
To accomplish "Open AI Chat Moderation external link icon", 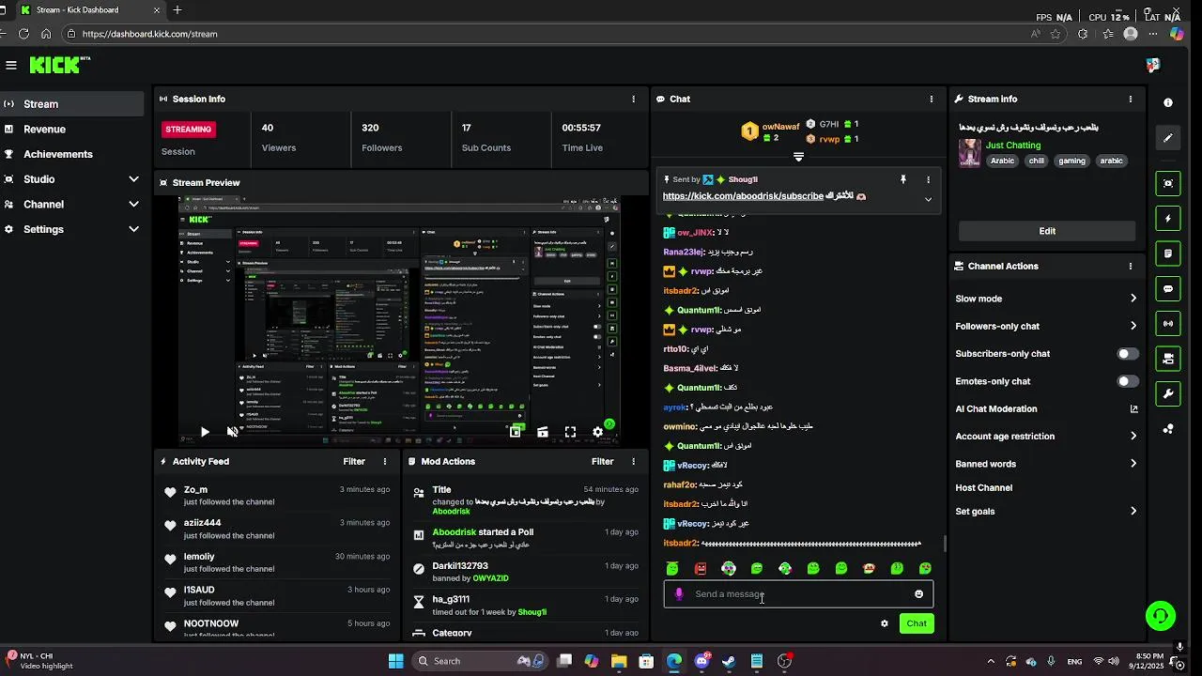I will tap(1133, 408).
